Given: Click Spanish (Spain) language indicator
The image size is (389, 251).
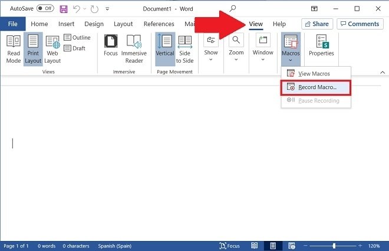Looking at the screenshot, I should (x=114, y=246).
